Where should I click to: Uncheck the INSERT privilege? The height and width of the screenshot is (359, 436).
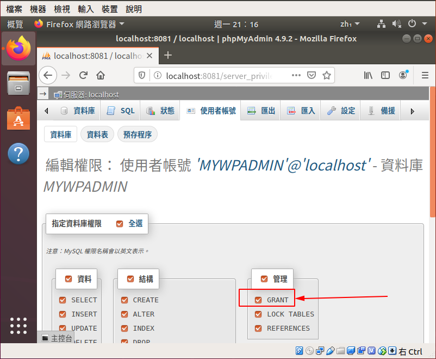(x=63, y=314)
